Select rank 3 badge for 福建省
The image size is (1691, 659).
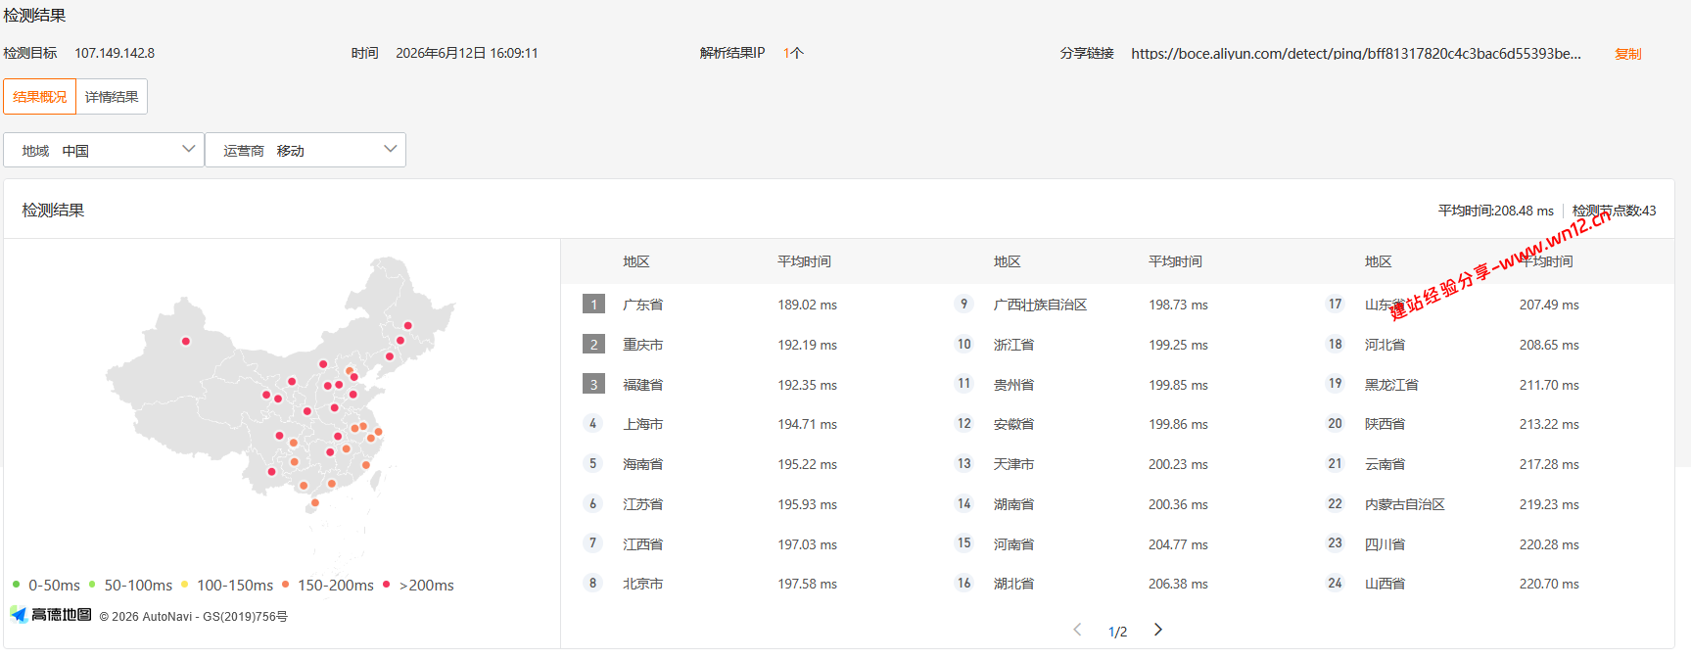pos(593,385)
